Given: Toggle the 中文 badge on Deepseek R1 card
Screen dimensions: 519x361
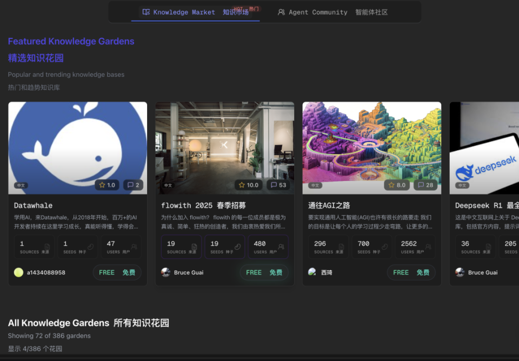Looking at the screenshot, I should (461, 184).
